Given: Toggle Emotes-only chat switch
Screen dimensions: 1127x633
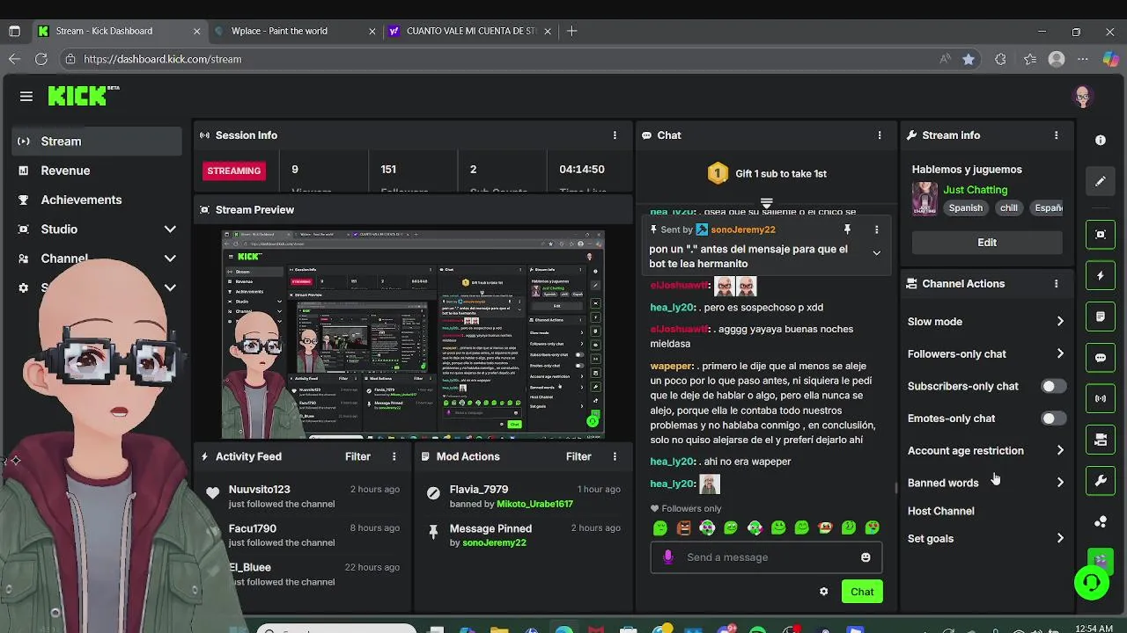Looking at the screenshot, I should tap(1054, 418).
